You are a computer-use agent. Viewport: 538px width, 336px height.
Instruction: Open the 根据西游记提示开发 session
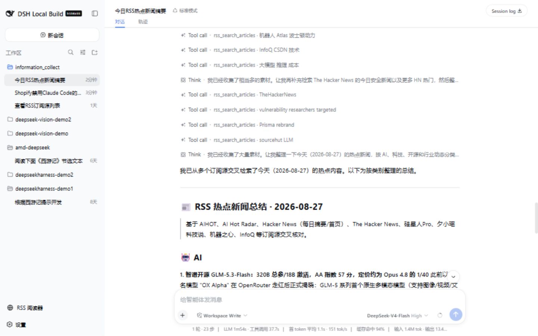pyautogui.click(x=52, y=202)
